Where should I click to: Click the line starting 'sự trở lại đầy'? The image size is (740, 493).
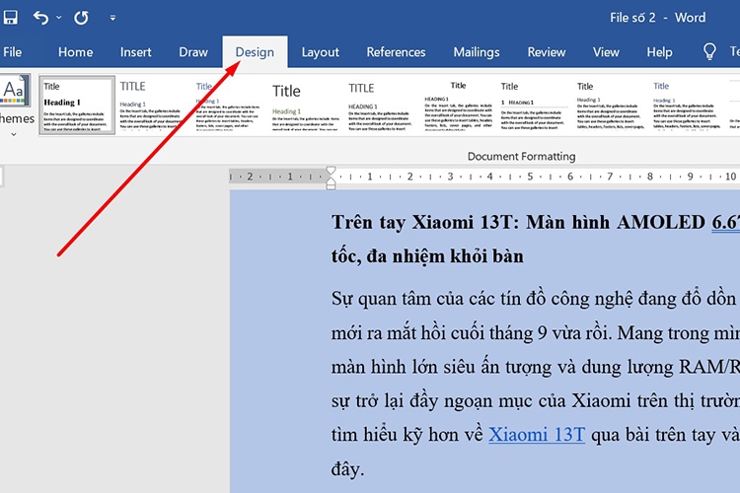tap(535, 400)
